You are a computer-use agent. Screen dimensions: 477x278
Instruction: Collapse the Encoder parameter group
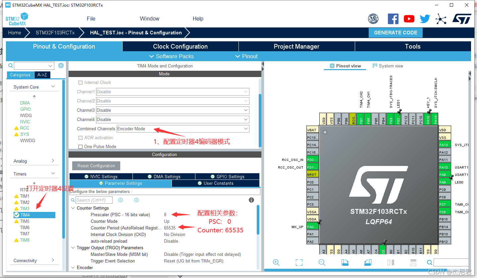73,267
